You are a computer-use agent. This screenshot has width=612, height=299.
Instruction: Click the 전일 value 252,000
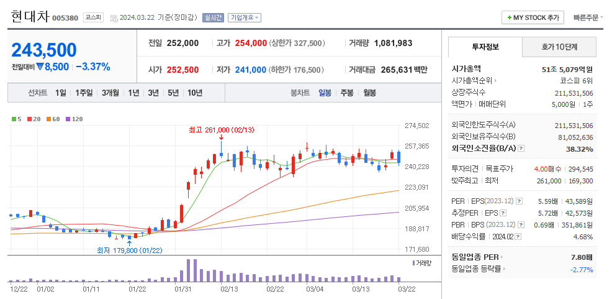pyautogui.click(x=182, y=43)
